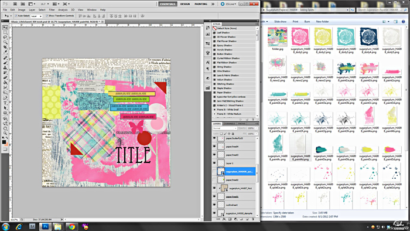Click Auto-Align Layers icon in options bar
410x231 pixels.
point(142,16)
